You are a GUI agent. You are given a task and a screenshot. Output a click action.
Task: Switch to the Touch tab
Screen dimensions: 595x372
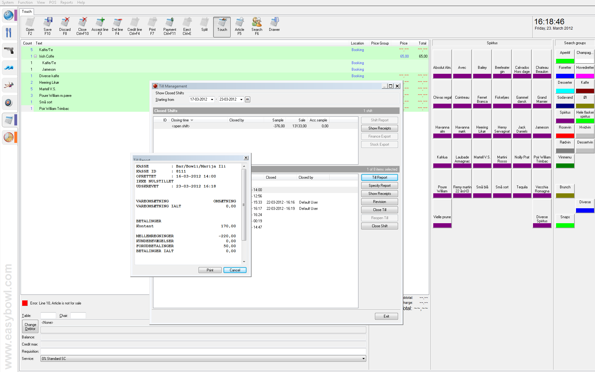(27, 12)
